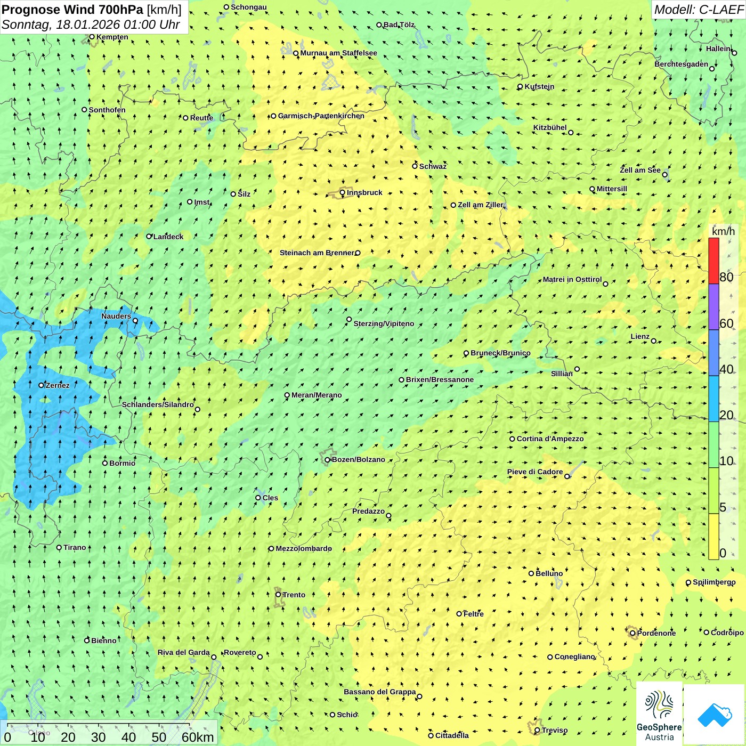
Task: Click the GeoSphere Austria logo
Action: [659, 715]
